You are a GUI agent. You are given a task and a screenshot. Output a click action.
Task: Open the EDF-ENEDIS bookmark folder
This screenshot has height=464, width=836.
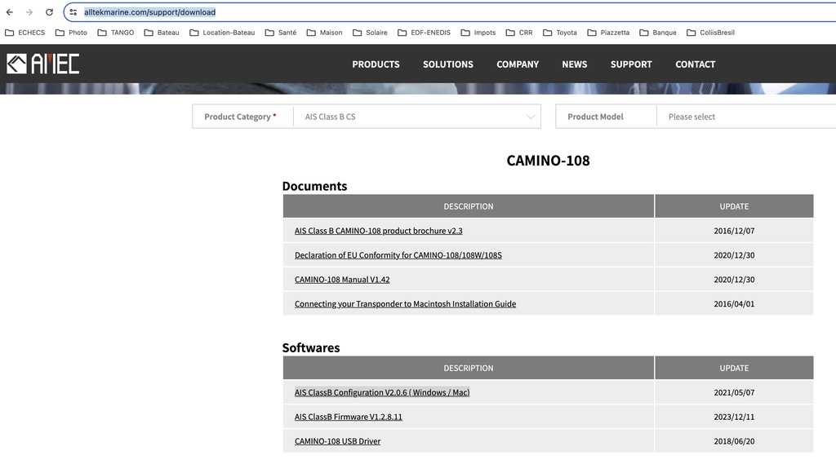click(x=424, y=33)
